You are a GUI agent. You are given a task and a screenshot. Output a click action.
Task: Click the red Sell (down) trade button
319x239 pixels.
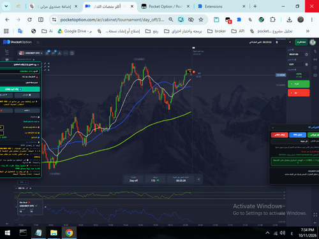[x=299, y=93]
